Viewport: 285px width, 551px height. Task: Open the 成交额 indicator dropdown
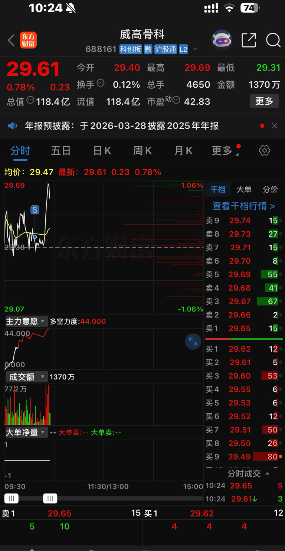click(x=26, y=377)
